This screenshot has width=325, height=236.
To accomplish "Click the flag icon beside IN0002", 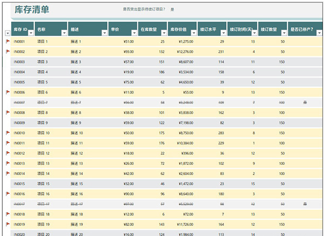I will [x=7, y=51].
